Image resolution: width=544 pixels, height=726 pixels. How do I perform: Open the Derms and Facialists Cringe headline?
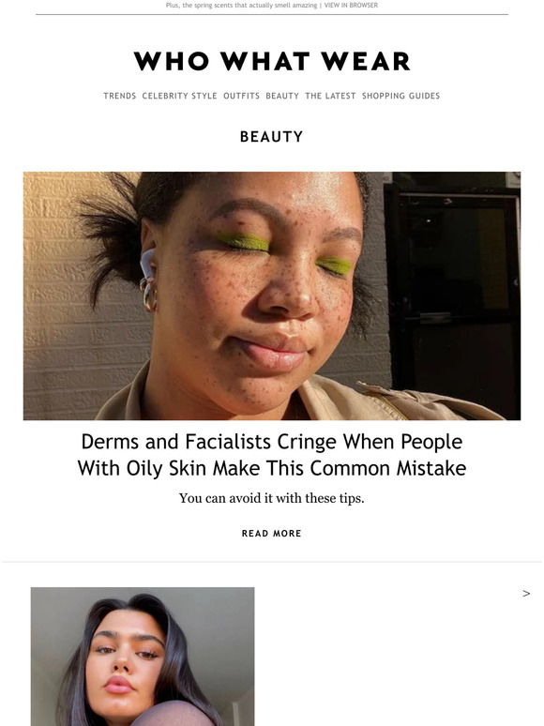tap(272, 455)
